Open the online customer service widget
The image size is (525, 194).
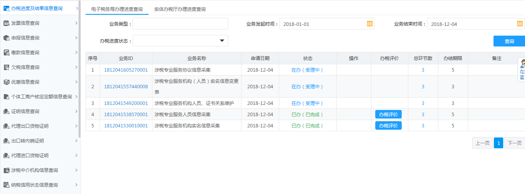click(x=522, y=70)
